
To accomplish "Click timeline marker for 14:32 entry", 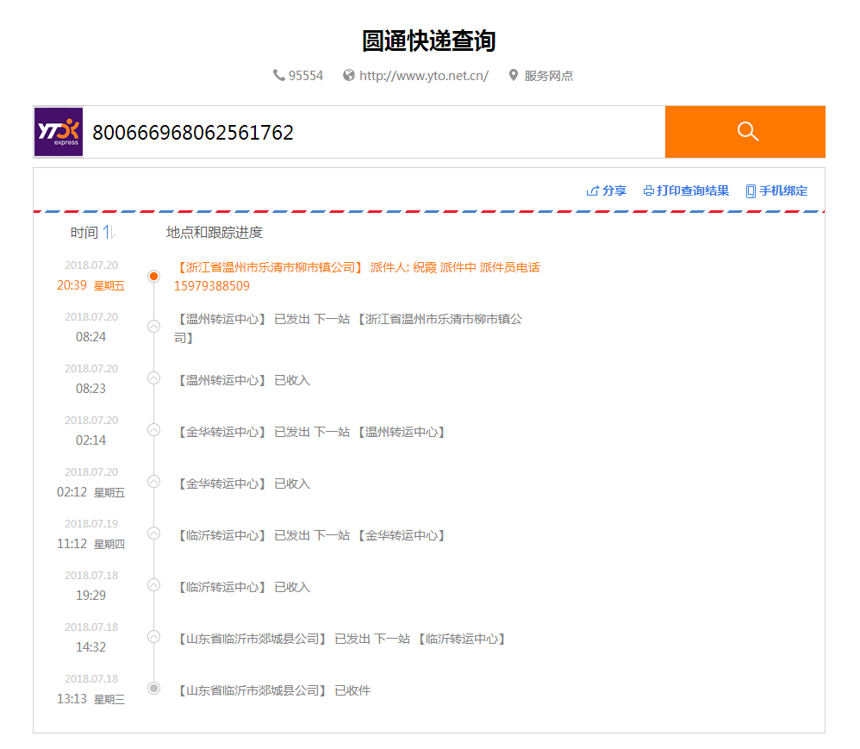I will (154, 636).
